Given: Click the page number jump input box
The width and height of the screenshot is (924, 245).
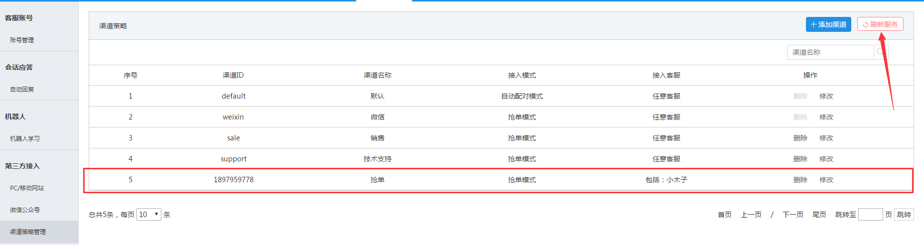Looking at the screenshot, I should (870, 215).
